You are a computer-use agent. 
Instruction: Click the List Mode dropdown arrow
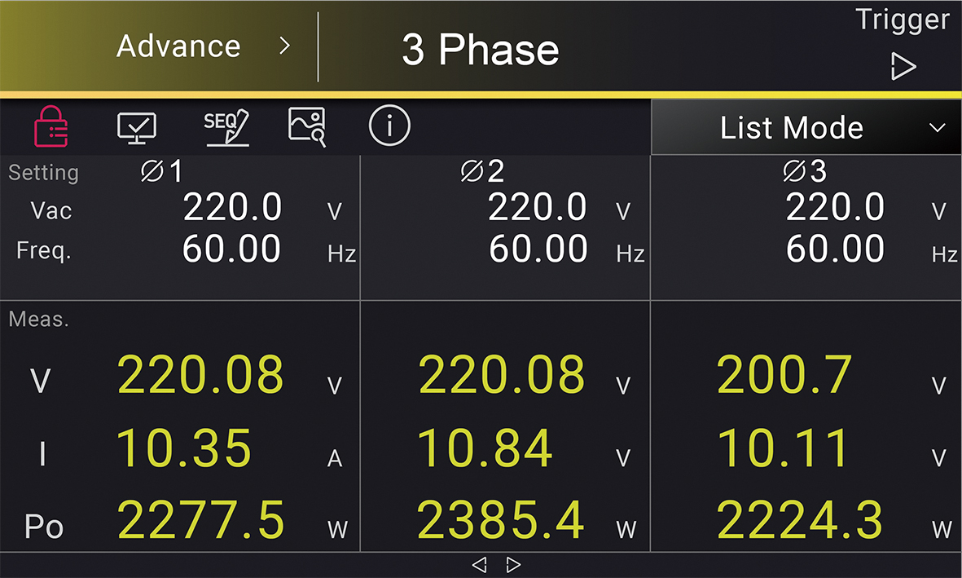(x=937, y=128)
